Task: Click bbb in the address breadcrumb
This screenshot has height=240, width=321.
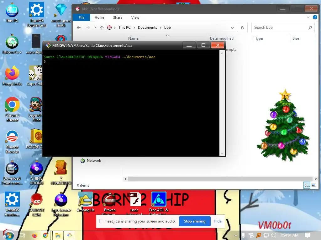Action: coord(167,27)
